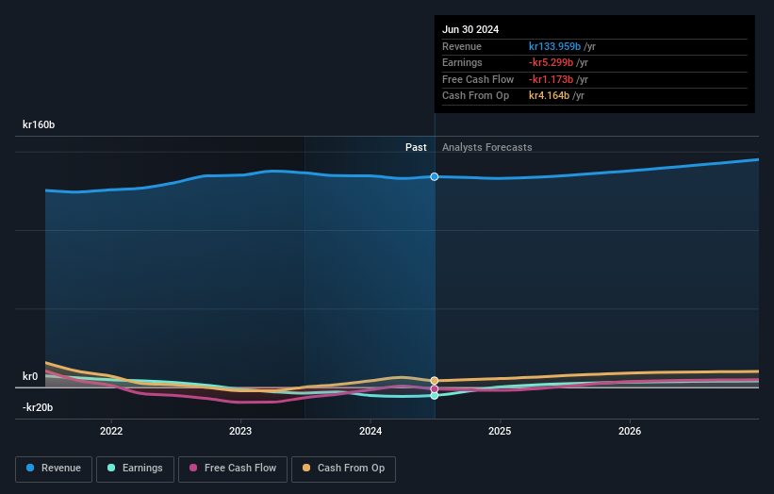Viewport: 774px width, 494px height.
Task: Click the 2022 x-axis label
Action: pos(111,431)
